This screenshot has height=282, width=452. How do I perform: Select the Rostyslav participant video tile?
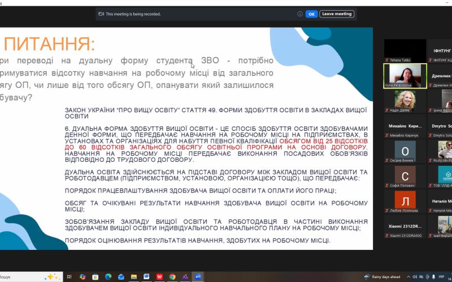(440, 151)
